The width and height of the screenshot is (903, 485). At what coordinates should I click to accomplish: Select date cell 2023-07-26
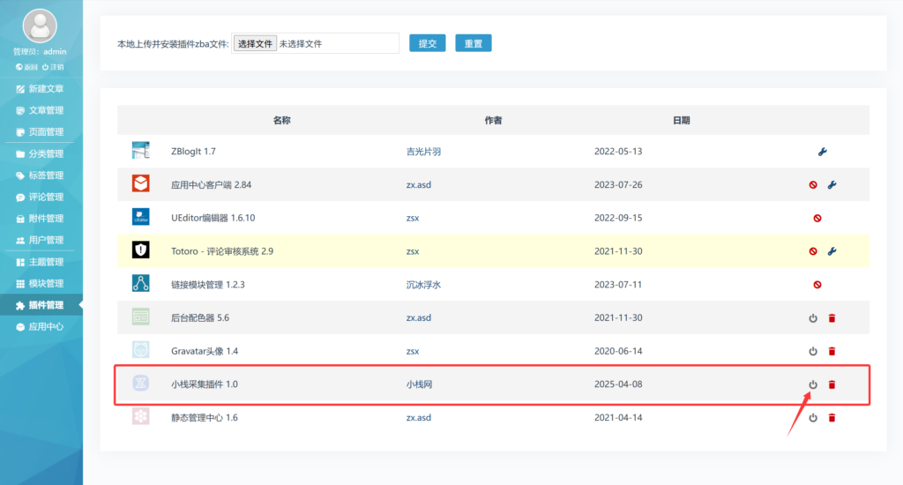(618, 185)
